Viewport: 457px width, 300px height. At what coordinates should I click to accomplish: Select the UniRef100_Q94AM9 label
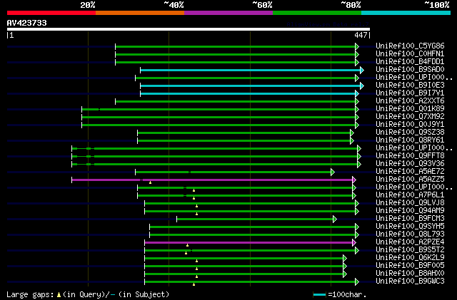tap(410, 210)
